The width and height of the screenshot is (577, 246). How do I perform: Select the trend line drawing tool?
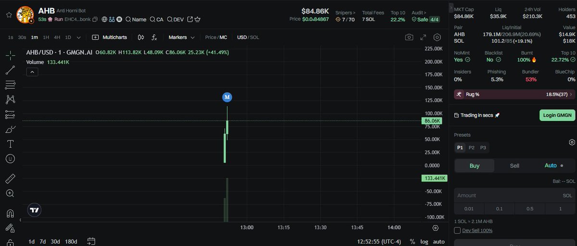coord(10,70)
